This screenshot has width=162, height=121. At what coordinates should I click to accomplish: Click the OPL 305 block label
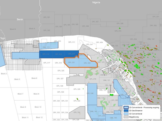pyautogui.click(x=75, y=24)
